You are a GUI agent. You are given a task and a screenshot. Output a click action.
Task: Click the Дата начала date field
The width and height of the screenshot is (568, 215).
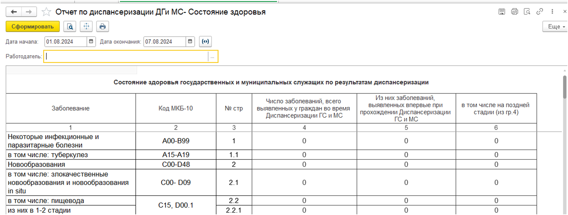pyautogui.click(x=65, y=42)
